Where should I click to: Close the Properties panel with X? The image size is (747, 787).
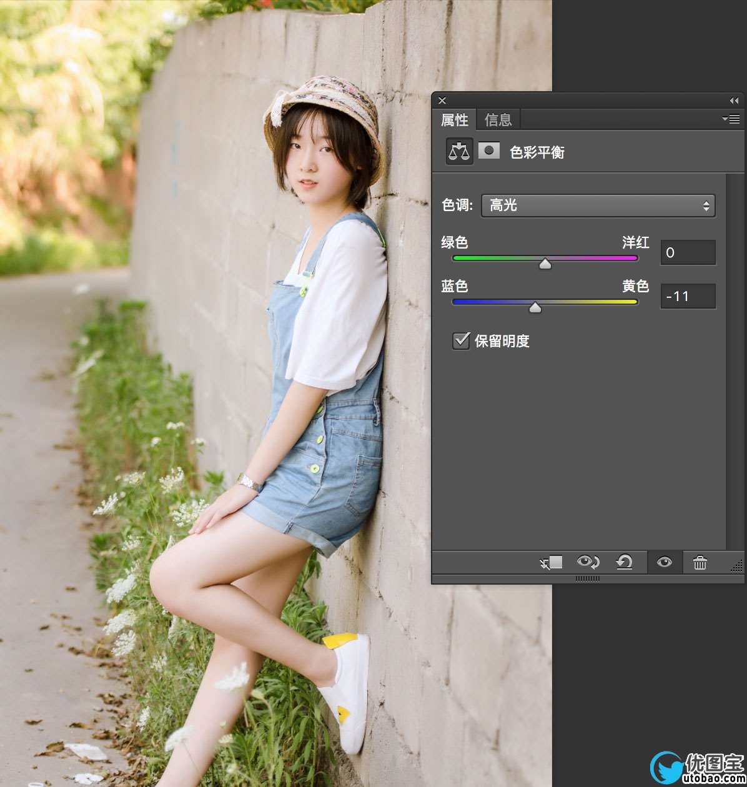442,101
